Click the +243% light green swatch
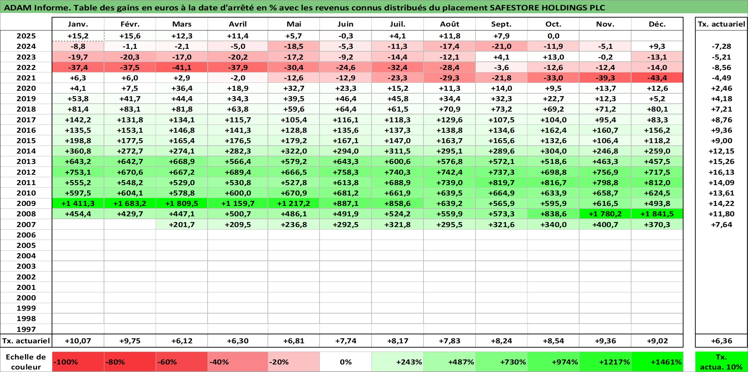Viewport: 748px width, 372px height. point(398,362)
